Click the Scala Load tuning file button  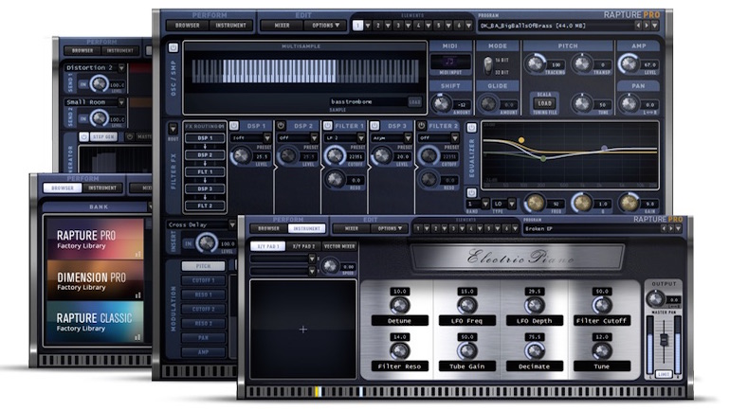point(544,103)
